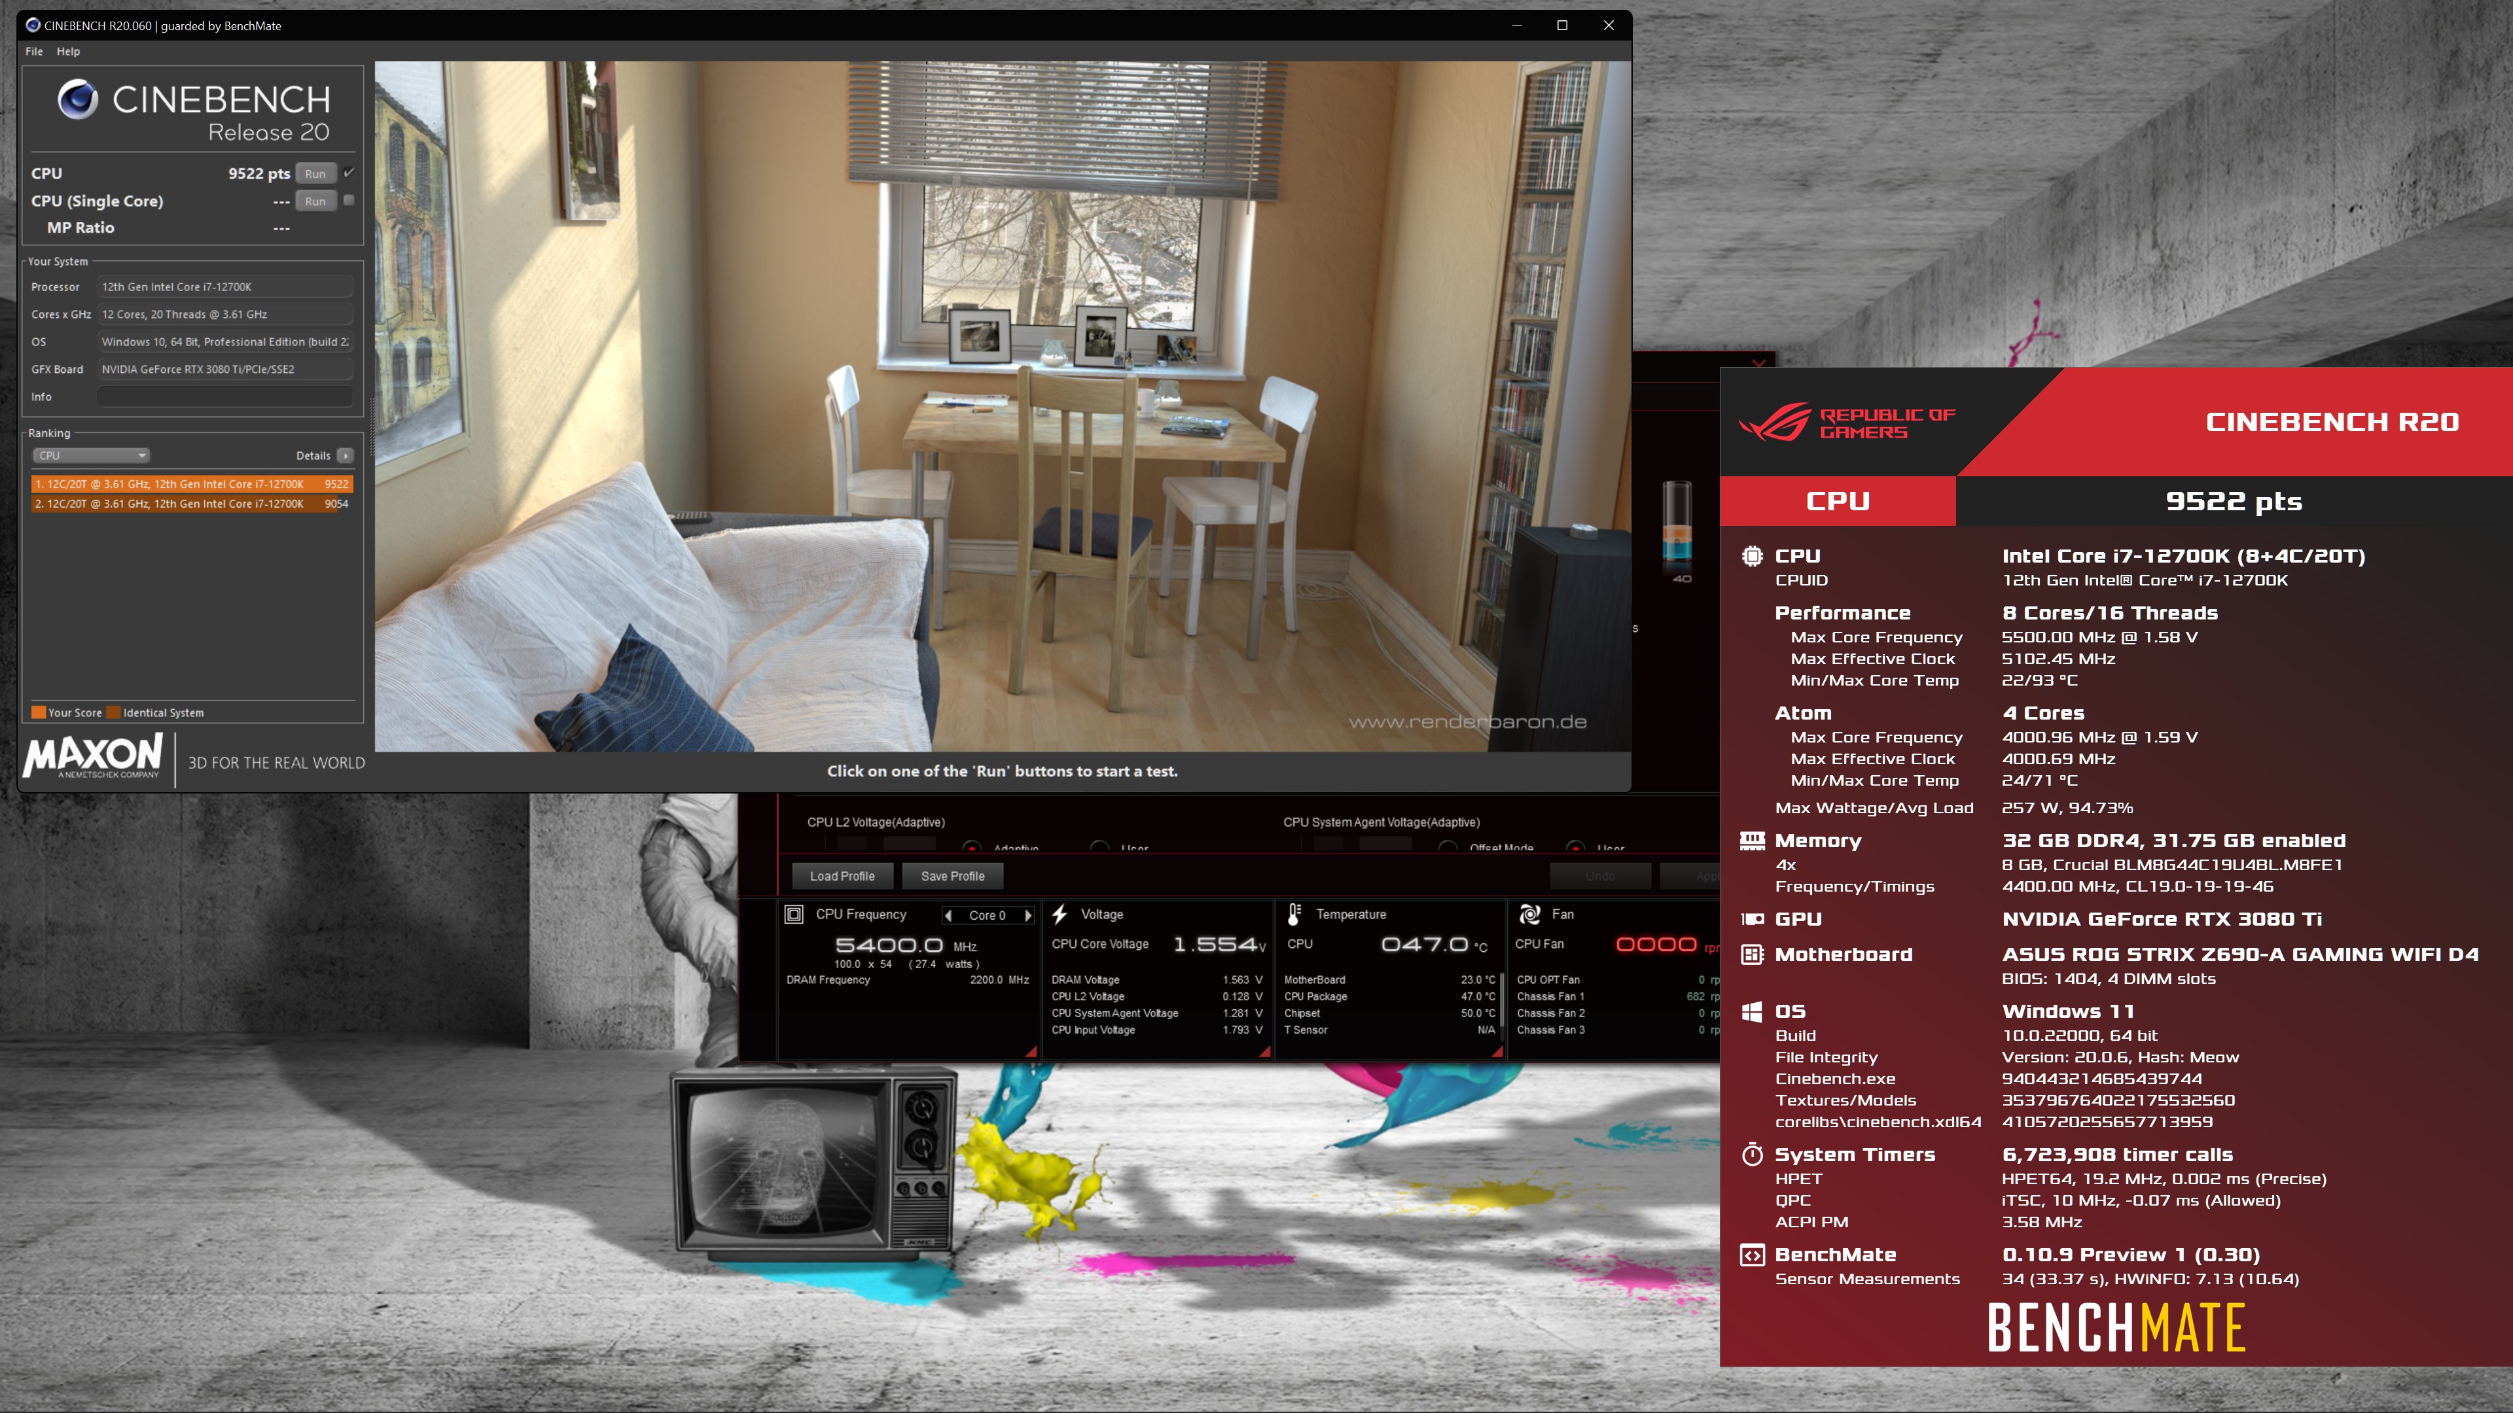Click the MP Ratio label

(x=81, y=227)
